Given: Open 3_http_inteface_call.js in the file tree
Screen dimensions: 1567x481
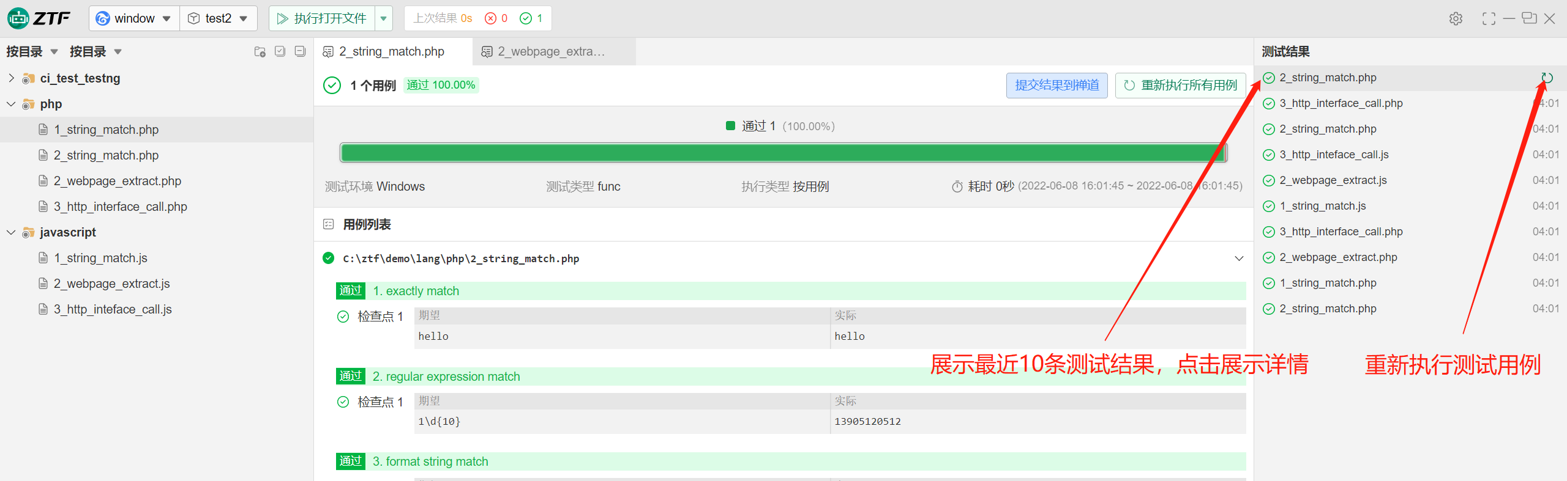Looking at the screenshot, I should (113, 309).
